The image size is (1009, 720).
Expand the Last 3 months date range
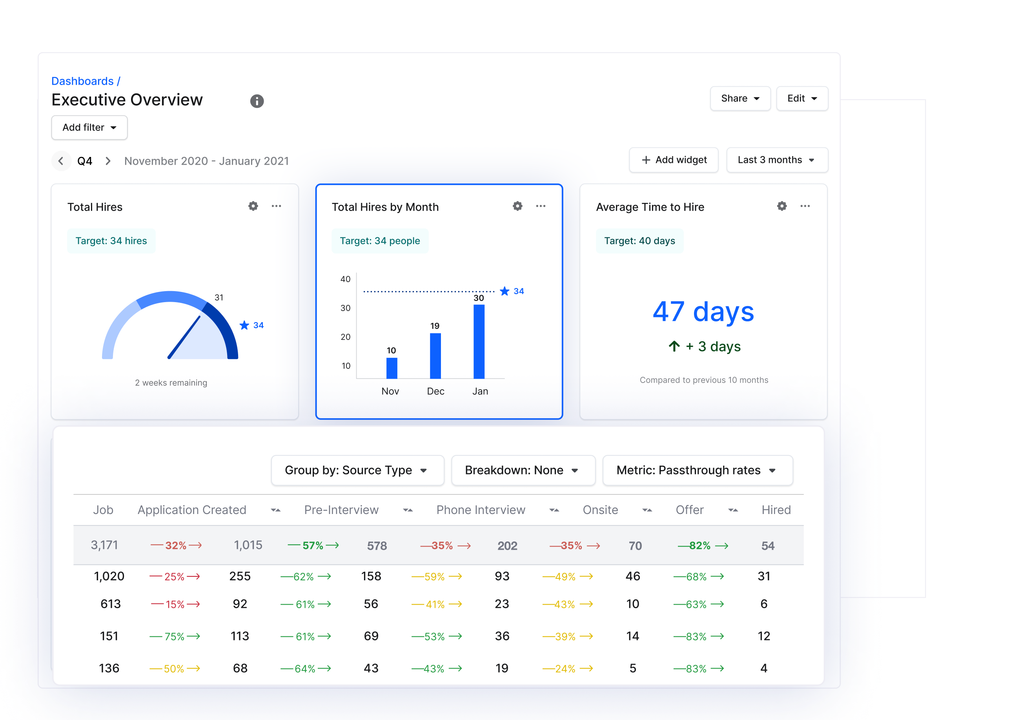tap(777, 160)
